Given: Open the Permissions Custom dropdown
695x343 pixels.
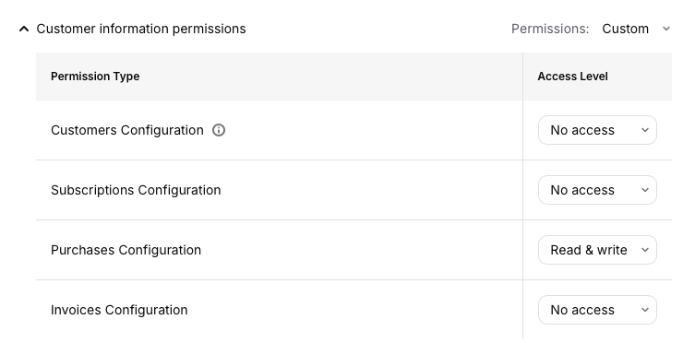Looking at the screenshot, I should click(x=637, y=29).
